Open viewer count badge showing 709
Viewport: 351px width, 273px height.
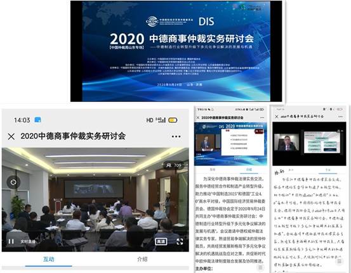(173, 165)
